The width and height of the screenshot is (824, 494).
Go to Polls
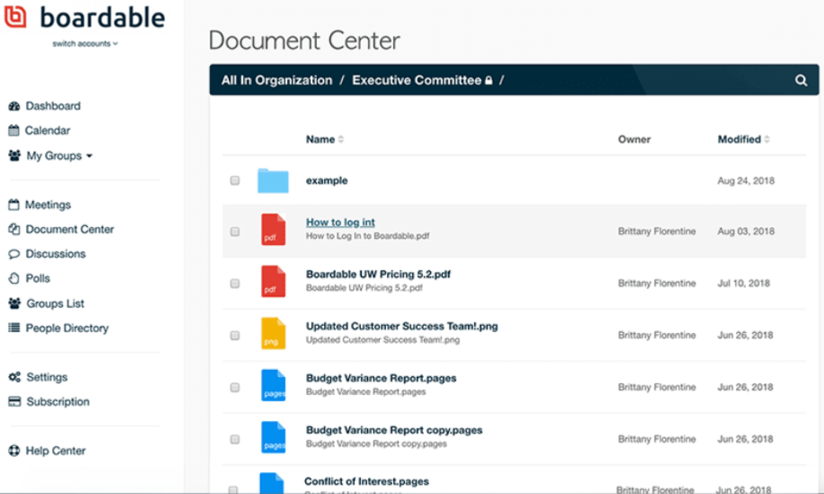point(38,278)
